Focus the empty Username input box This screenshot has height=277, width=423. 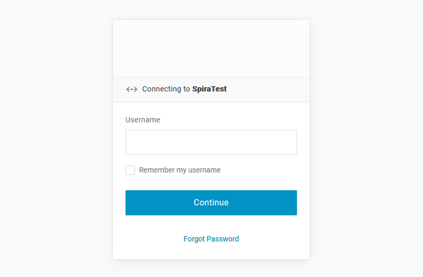[x=211, y=142]
